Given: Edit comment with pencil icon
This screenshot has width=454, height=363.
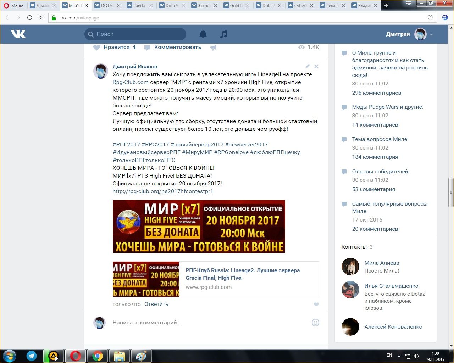Looking at the screenshot, I should 308,66.
